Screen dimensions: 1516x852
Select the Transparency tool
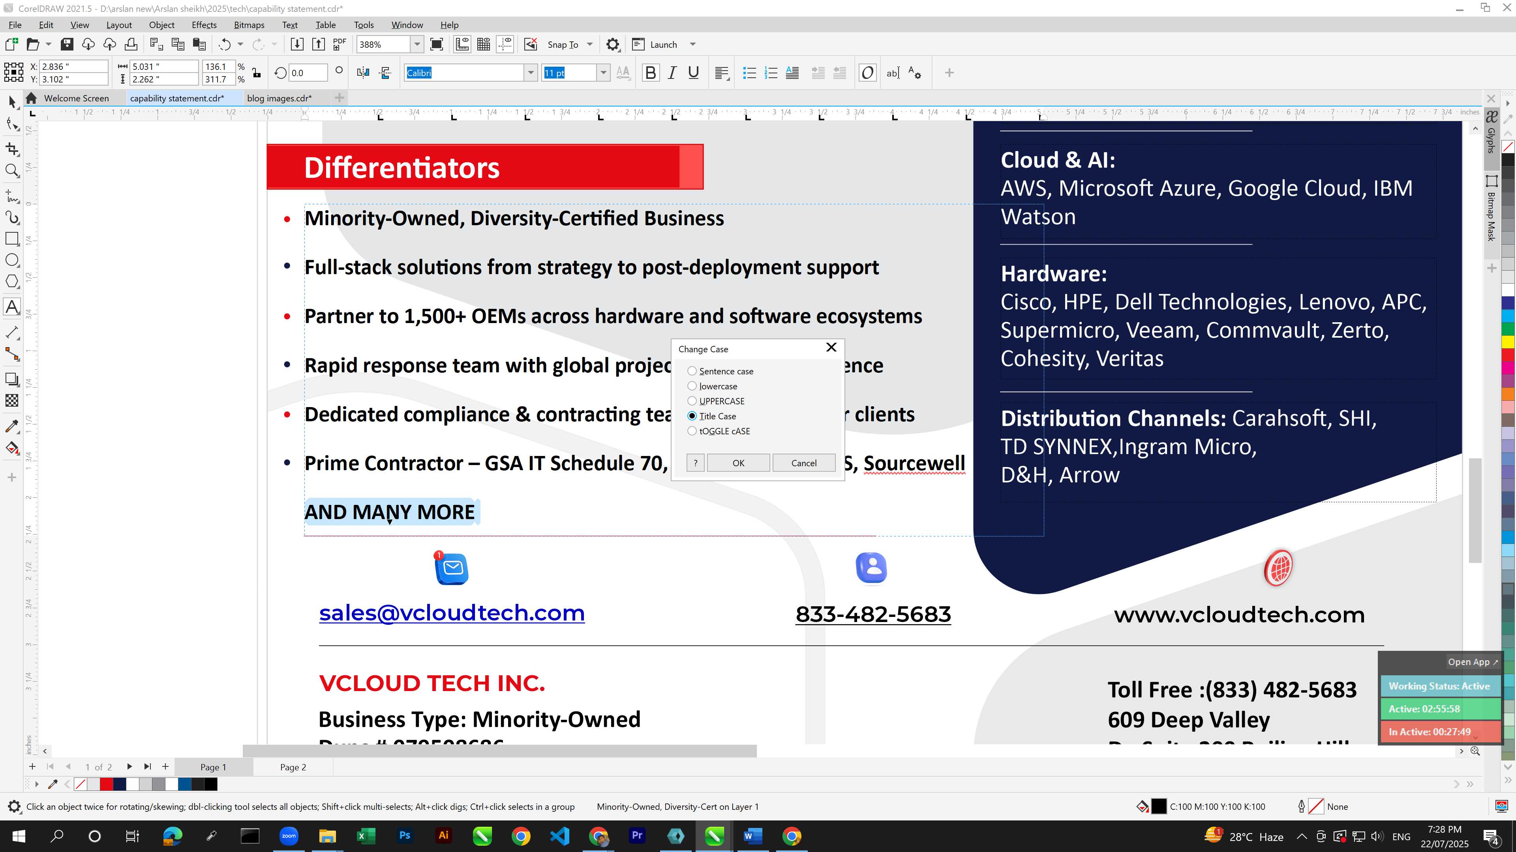tap(12, 400)
